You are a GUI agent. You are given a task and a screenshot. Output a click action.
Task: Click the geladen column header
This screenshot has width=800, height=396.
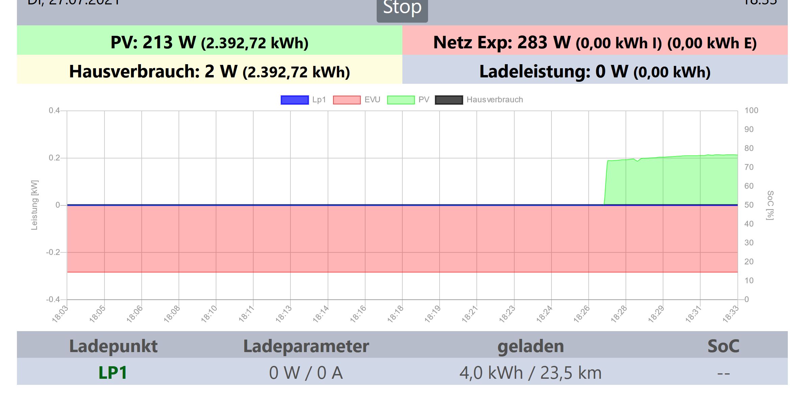tap(531, 346)
